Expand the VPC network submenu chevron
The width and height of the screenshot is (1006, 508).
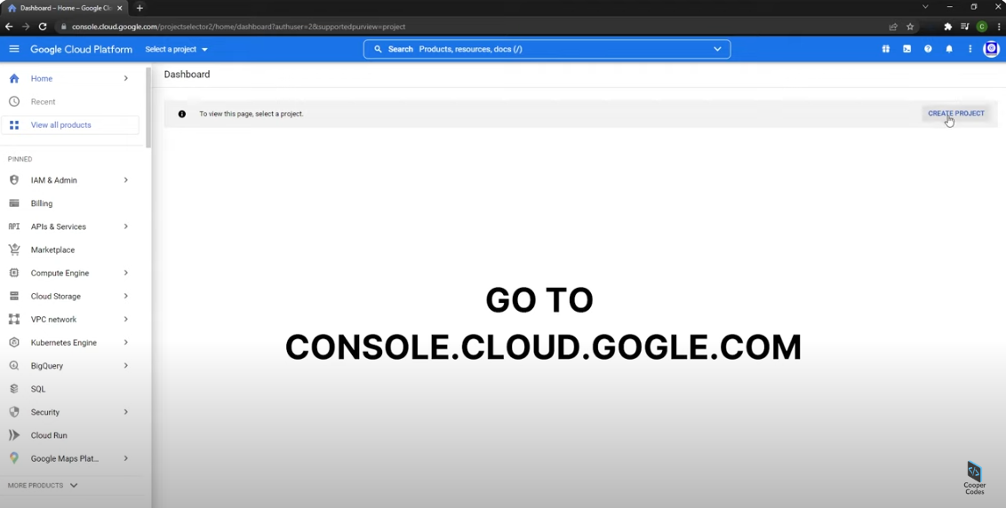126,320
